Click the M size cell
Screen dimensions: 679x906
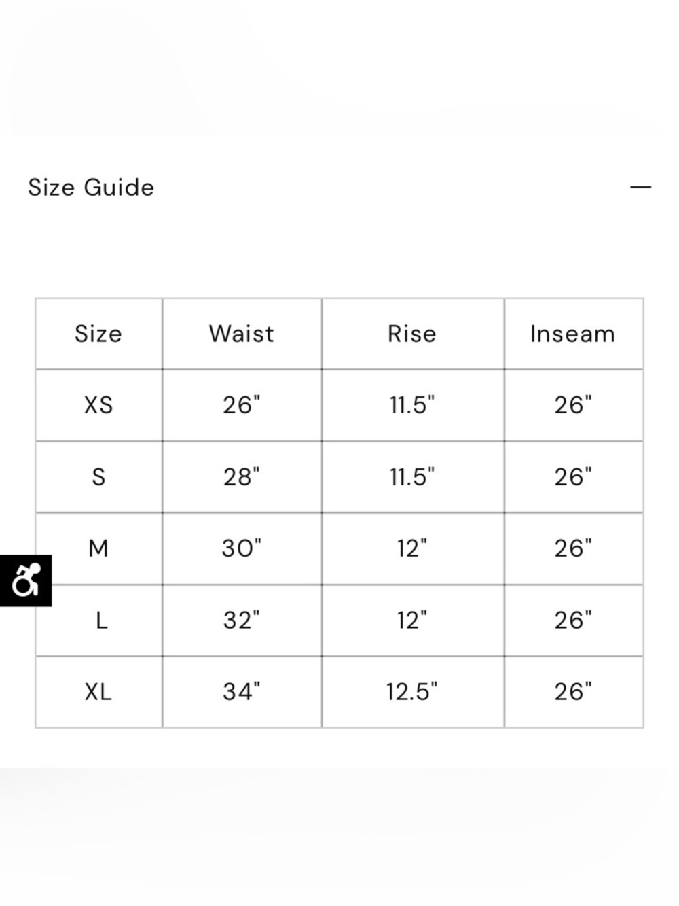coord(98,548)
